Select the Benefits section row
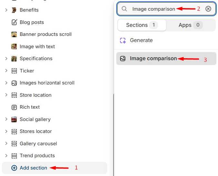Image resolution: width=218 pixels, height=176 pixels. [29, 10]
